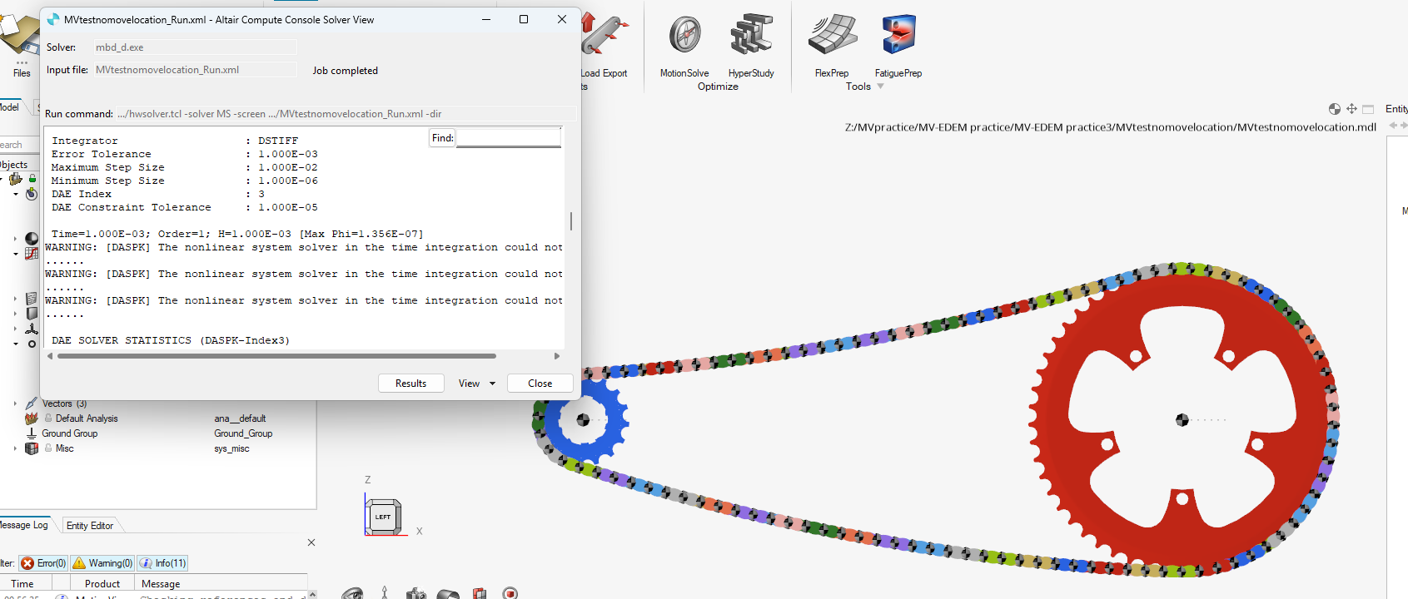The height and width of the screenshot is (599, 1408).
Task: Switch to the Entity Editor tab
Action: coord(90,526)
